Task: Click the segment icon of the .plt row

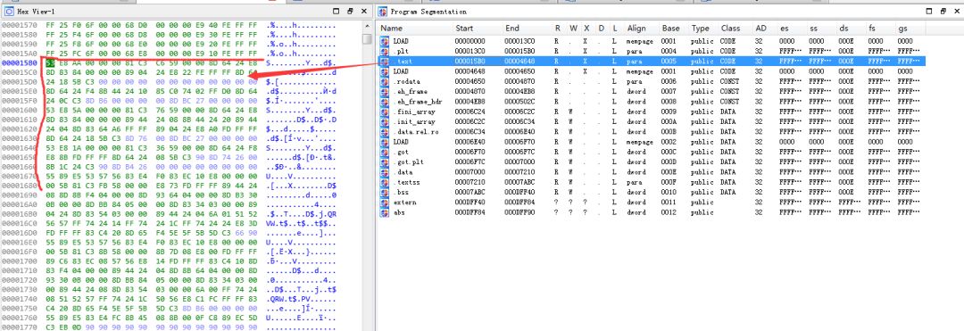Action: tap(385, 51)
